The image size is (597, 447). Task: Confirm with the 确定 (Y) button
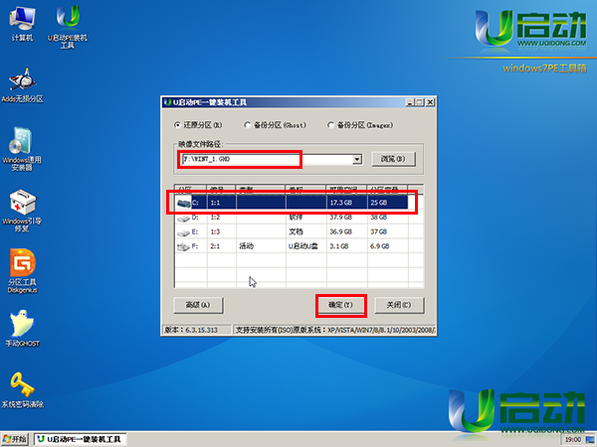point(340,305)
